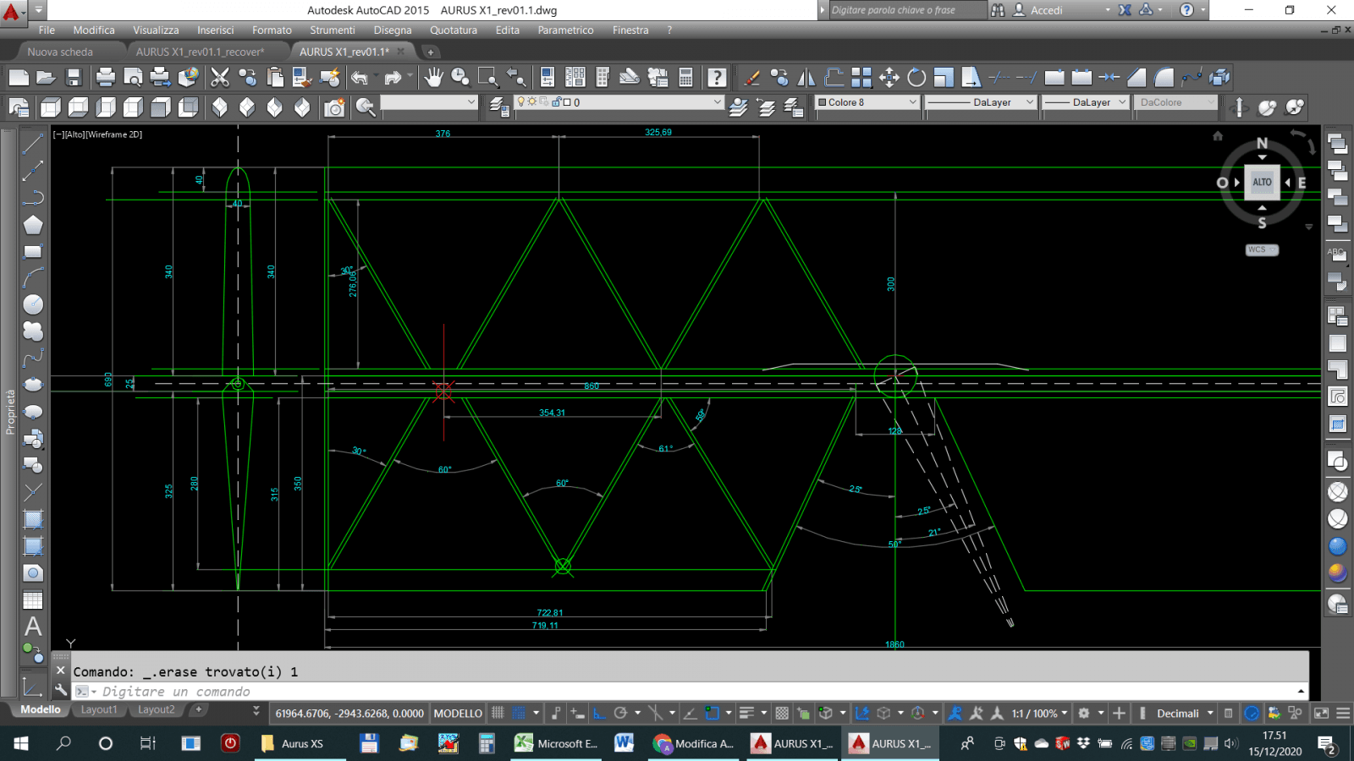Toggle lineweight display in status bar
Viewport: 1354px width, 761px height.
click(746, 713)
